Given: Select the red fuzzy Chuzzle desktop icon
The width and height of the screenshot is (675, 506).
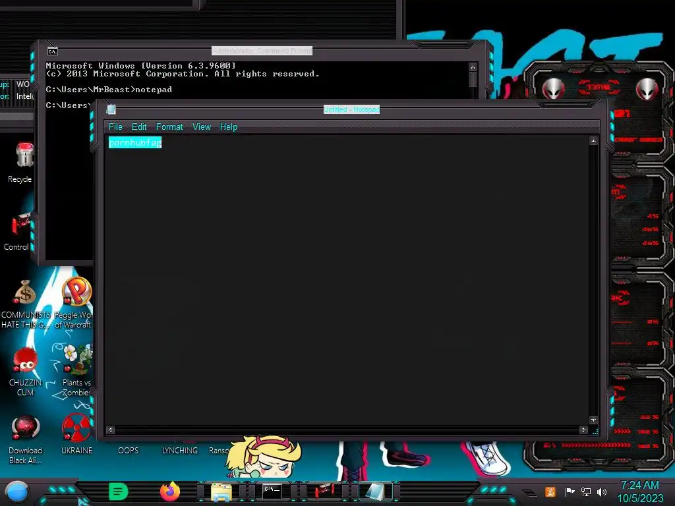Looking at the screenshot, I should [x=26, y=372].
